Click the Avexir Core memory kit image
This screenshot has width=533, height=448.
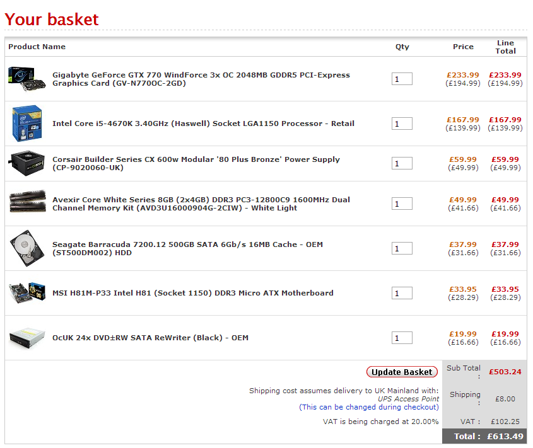tap(26, 203)
